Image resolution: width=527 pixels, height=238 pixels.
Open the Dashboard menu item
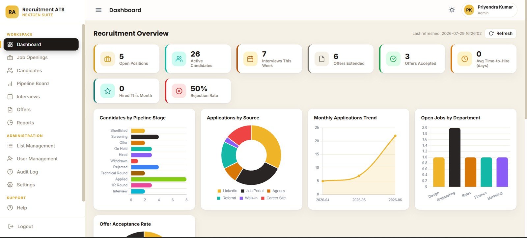[x=41, y=44]
